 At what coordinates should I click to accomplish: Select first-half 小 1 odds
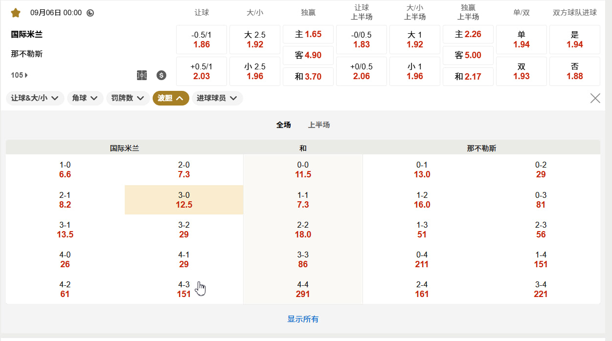(x=415, y=71)
